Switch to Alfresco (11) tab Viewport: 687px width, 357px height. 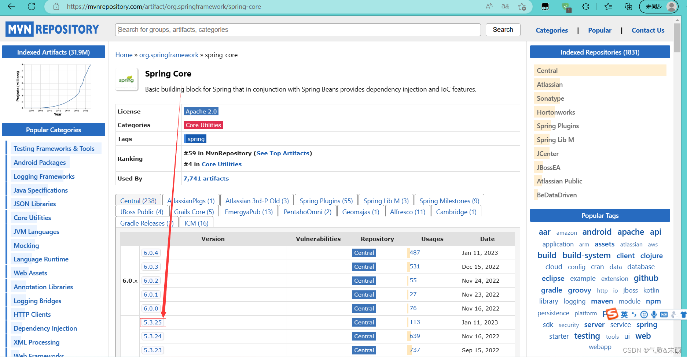click(407, 212)
